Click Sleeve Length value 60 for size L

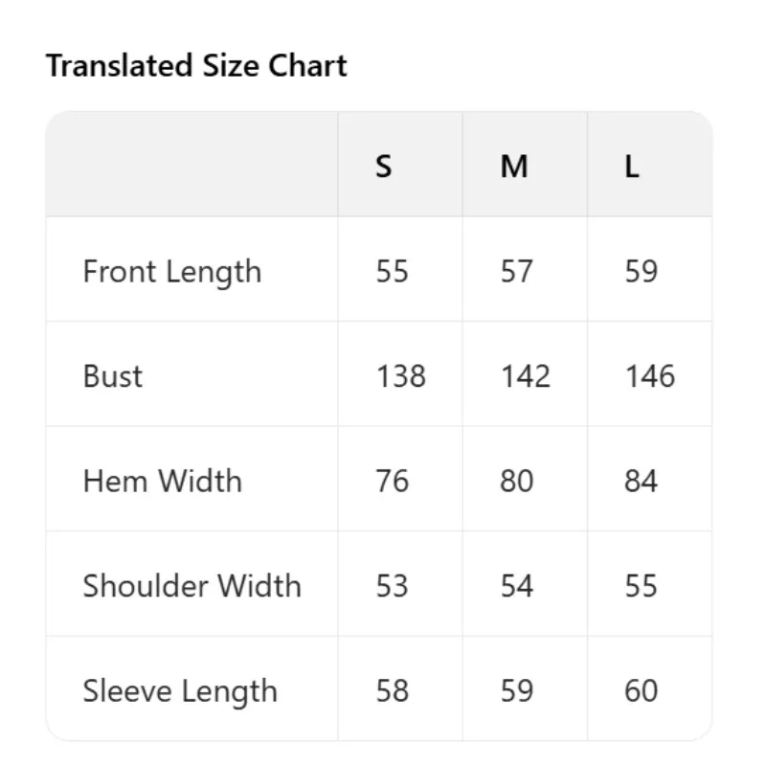tap(642, 690)
